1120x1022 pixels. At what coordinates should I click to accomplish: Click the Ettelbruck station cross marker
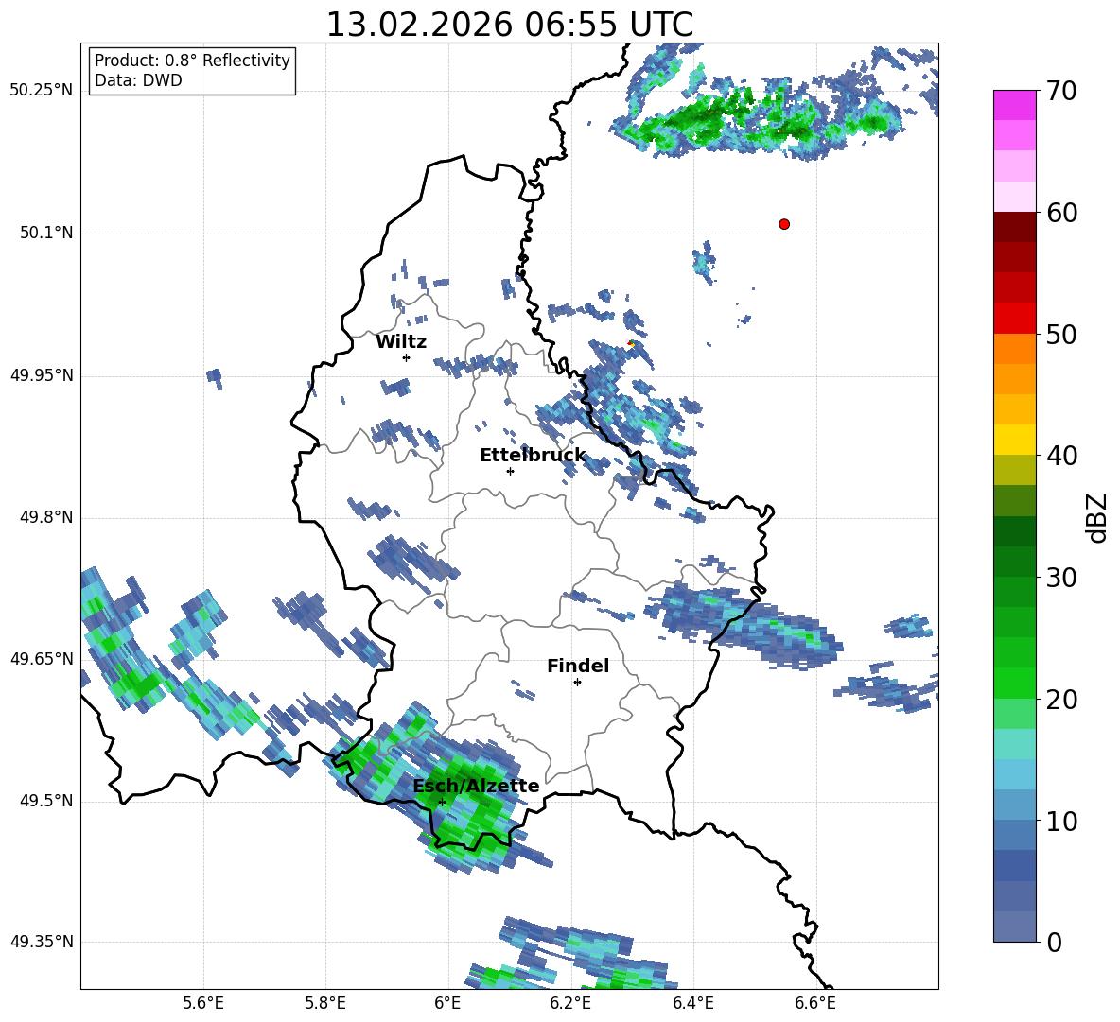click(x=510, y=471)
